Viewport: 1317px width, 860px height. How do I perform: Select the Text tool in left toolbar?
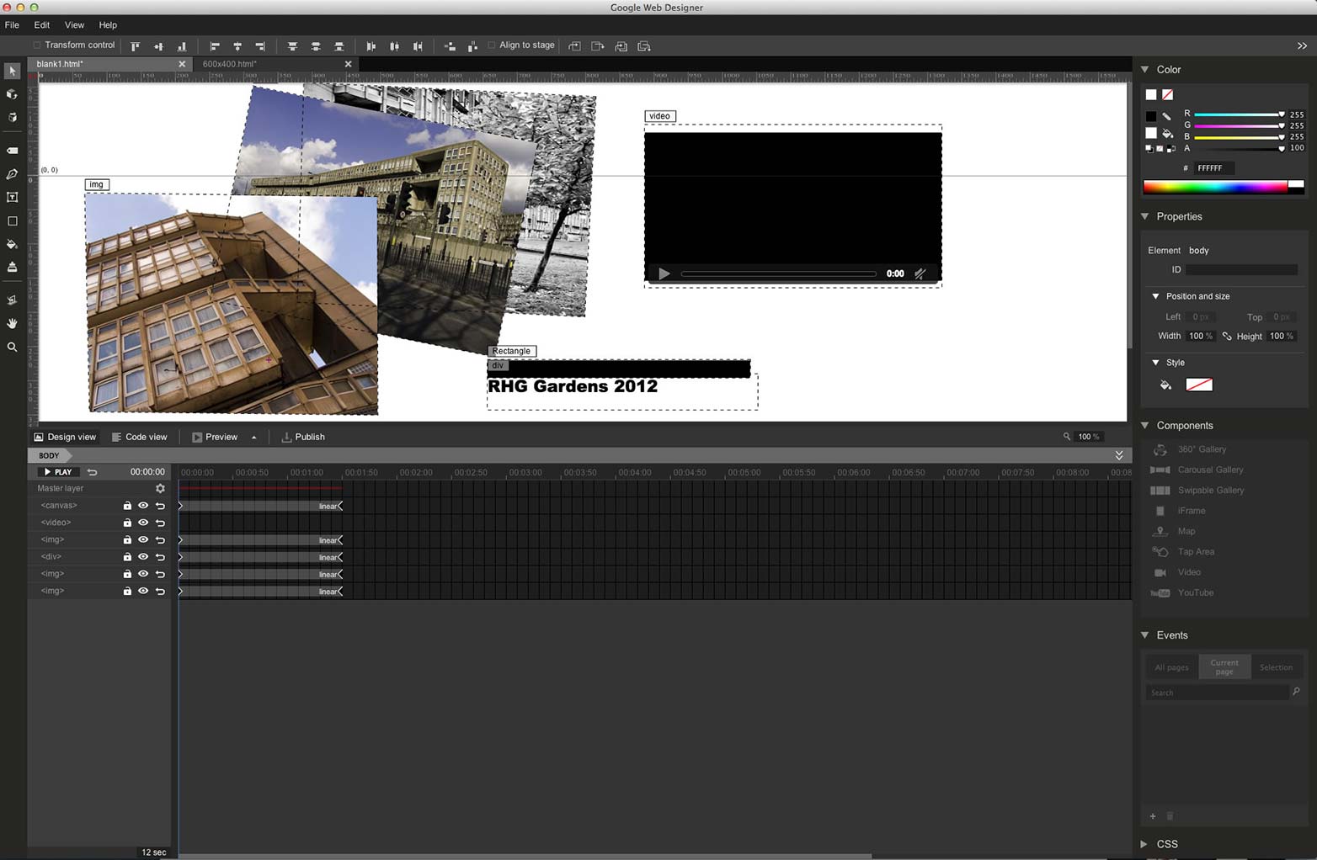[12, 197]
